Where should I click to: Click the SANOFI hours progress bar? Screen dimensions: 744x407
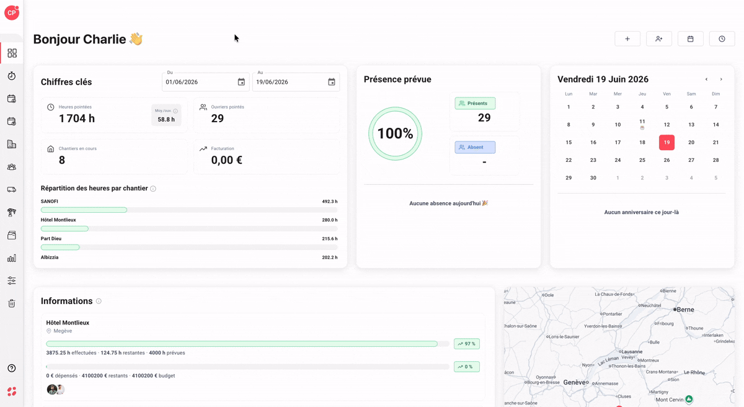pos(189,210)
